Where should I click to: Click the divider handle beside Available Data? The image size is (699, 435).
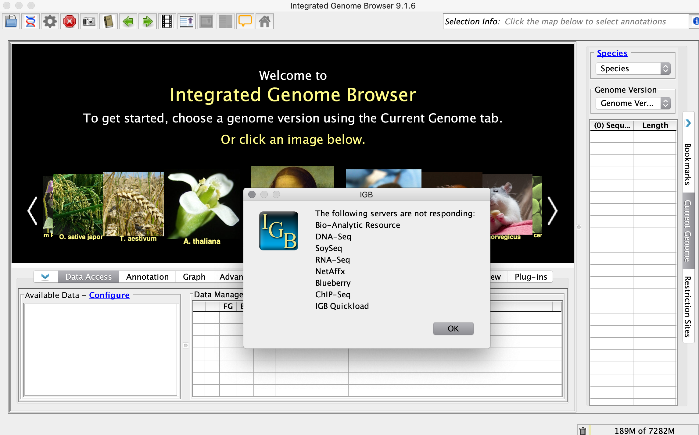tap(186, 345)
